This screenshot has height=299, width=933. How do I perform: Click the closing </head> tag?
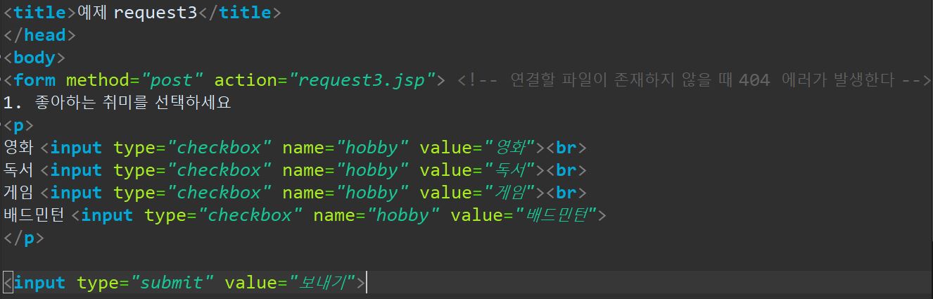click(x=39, y=35)
